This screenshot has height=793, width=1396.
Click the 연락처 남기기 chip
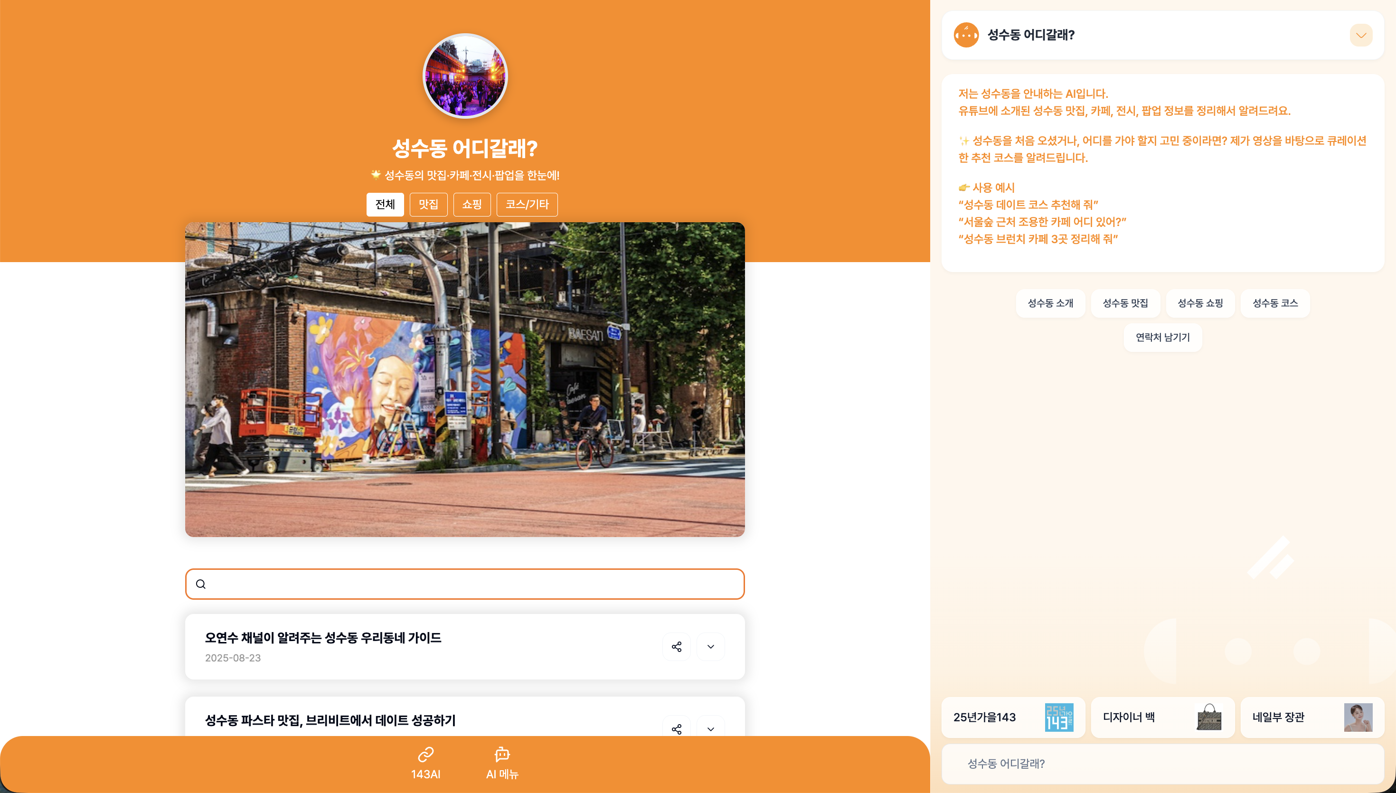1162,337
